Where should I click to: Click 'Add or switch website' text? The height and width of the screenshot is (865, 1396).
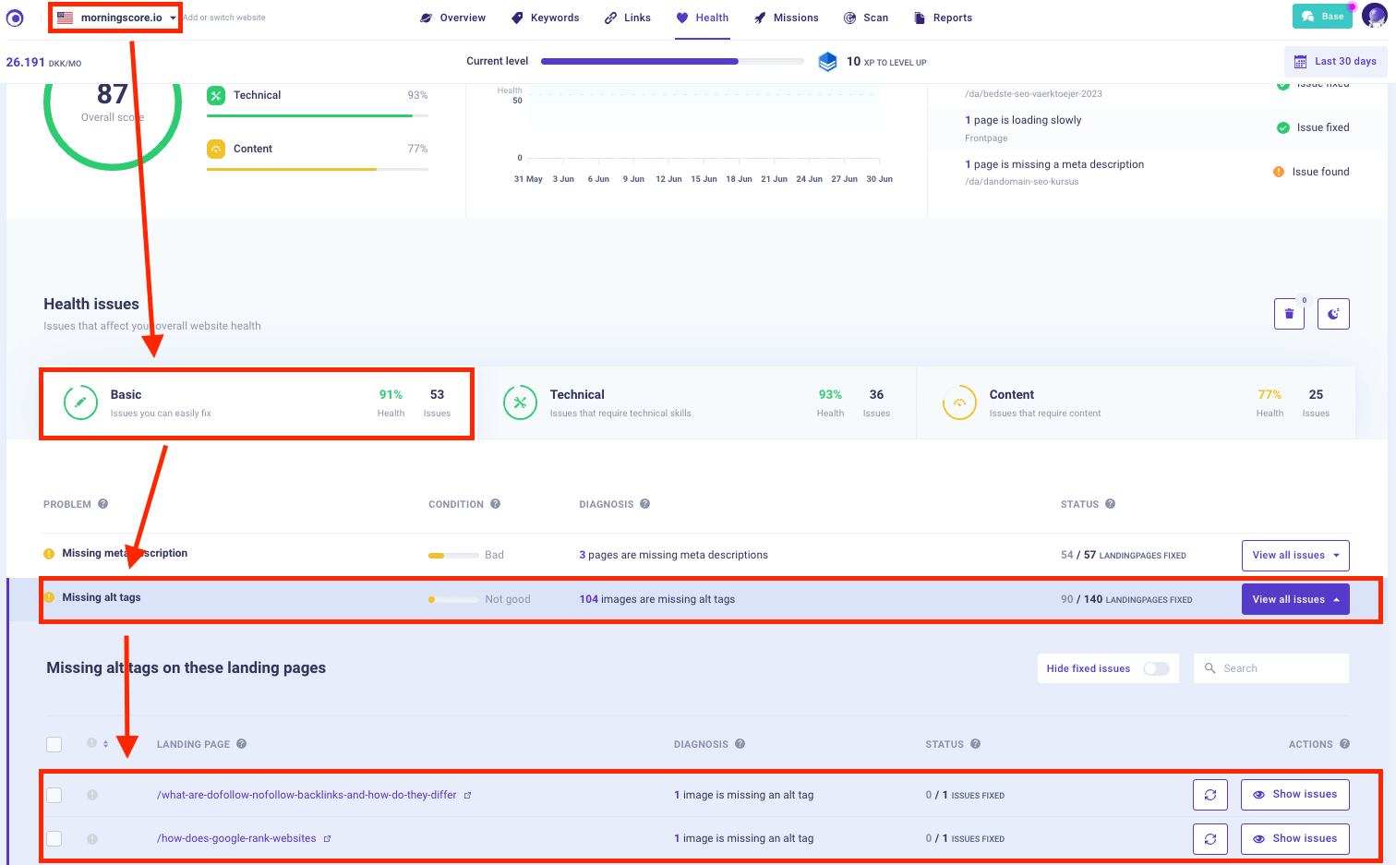[x=224, y=18]
